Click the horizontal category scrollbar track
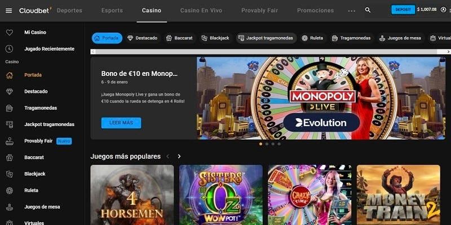The image size is (451, 225). (271, 52)
